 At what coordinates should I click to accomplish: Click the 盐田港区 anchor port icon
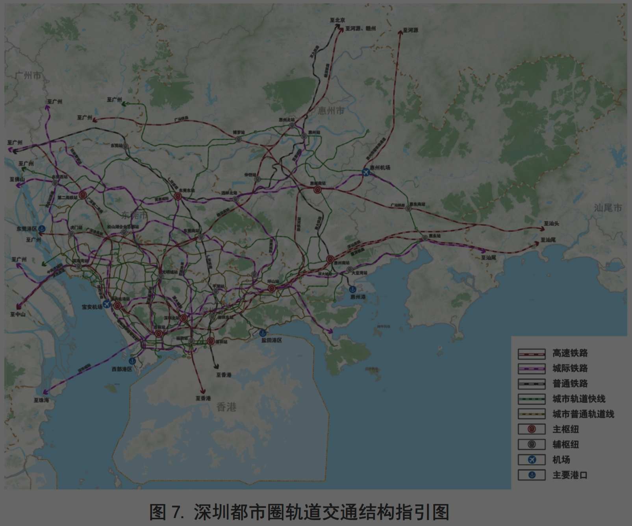point(263,333)
